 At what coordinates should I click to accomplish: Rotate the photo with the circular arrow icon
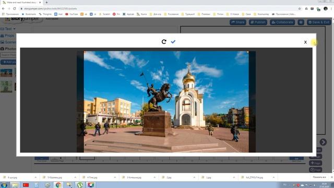click(x=164, y=42)
